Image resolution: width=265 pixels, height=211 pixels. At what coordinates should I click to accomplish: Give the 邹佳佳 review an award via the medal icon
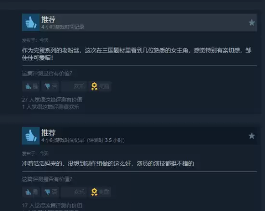pos(100,86)
